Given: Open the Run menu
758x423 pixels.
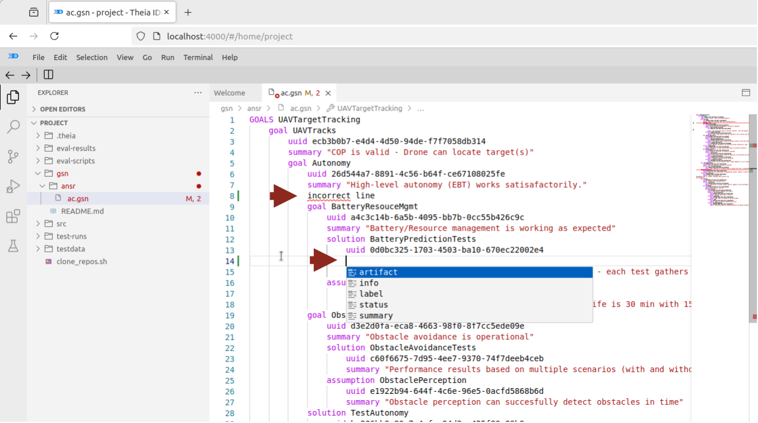Looking at the screenshot, I should [168, 57].
